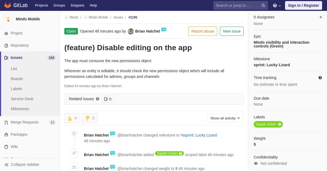Click chat badge beside Brian Hatchet in milestone activity
327x171 pixels.
coord(113,134)
